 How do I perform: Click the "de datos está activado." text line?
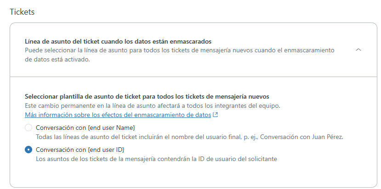[x=57, y=59]
